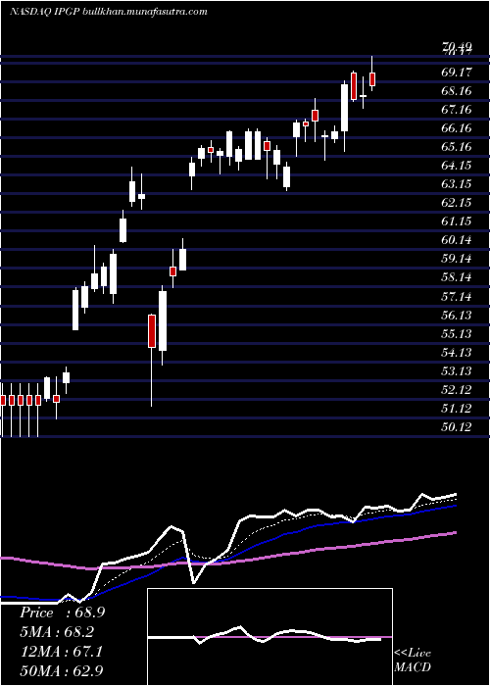Viewport: 490px width, 686px height.
Task: Click the MACD inset chart panel
Action: click(x=269, y=637)
